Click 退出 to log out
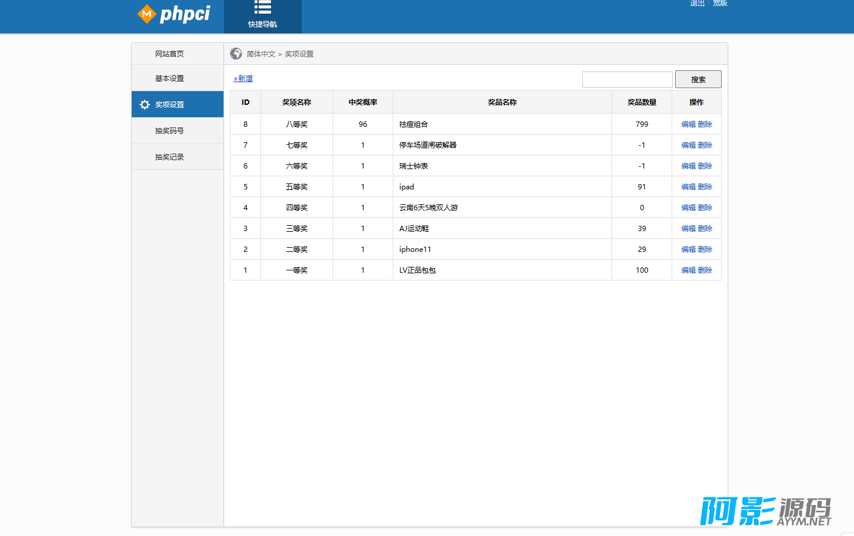Image resolution: width=854 pixels, height=536 pixels. 697,4
